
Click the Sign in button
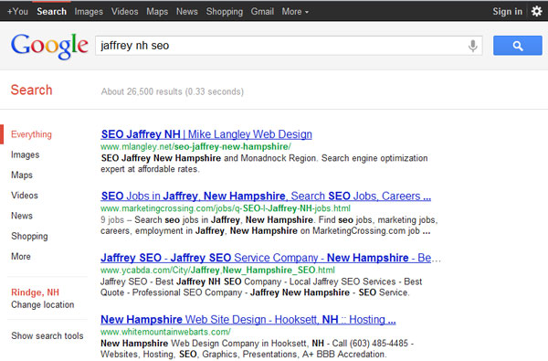coord(508,12)
